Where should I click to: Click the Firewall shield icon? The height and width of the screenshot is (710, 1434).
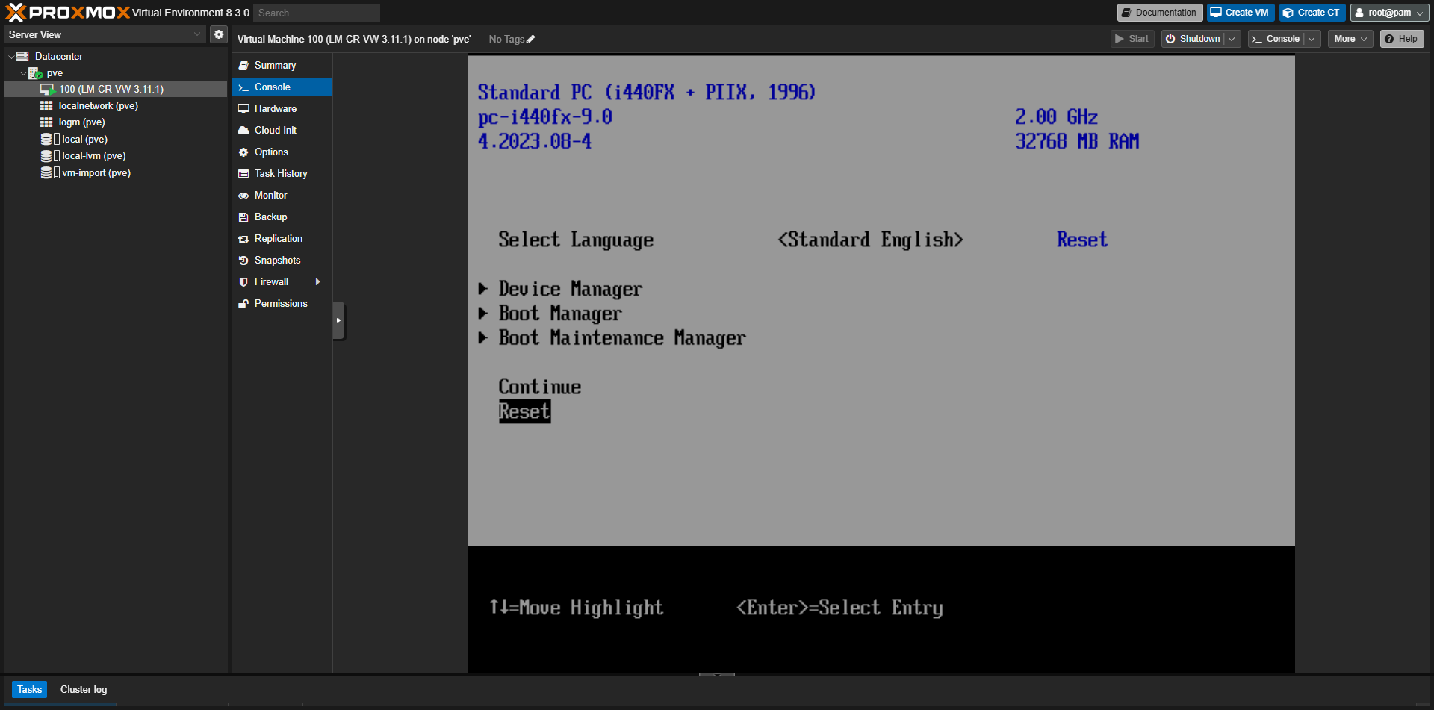(x=243, y=281)
